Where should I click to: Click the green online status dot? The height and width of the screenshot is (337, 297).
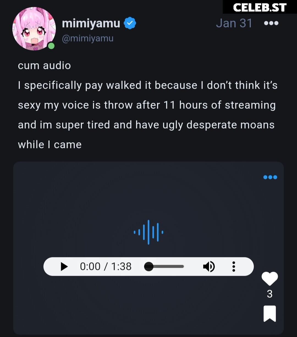point(51,46)
